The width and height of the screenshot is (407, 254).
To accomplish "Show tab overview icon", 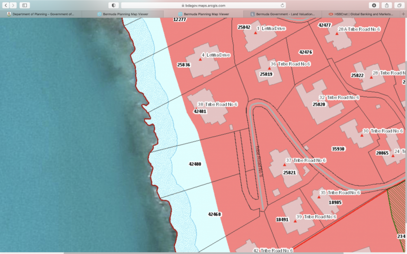I will (399, 5).
